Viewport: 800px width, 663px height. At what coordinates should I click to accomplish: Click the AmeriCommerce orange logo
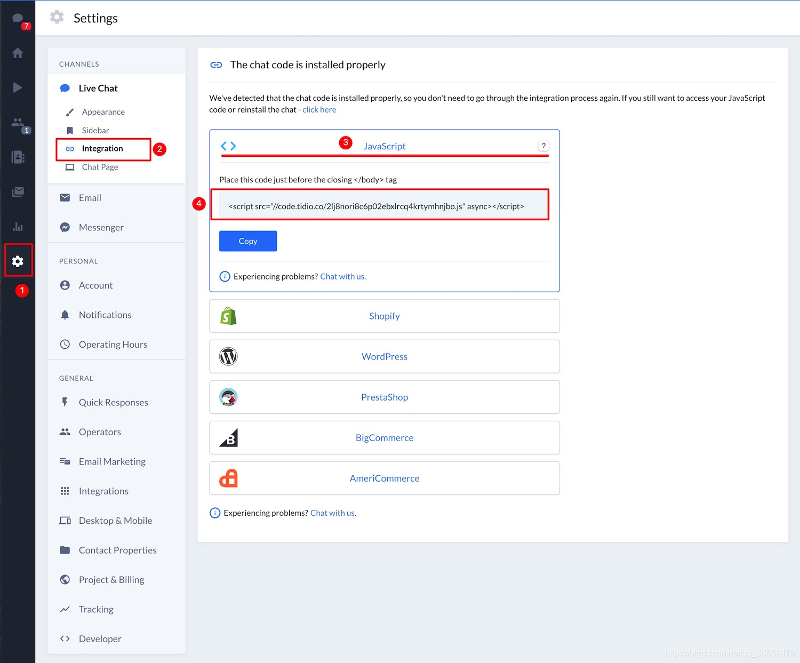click(x=228, y=478)
